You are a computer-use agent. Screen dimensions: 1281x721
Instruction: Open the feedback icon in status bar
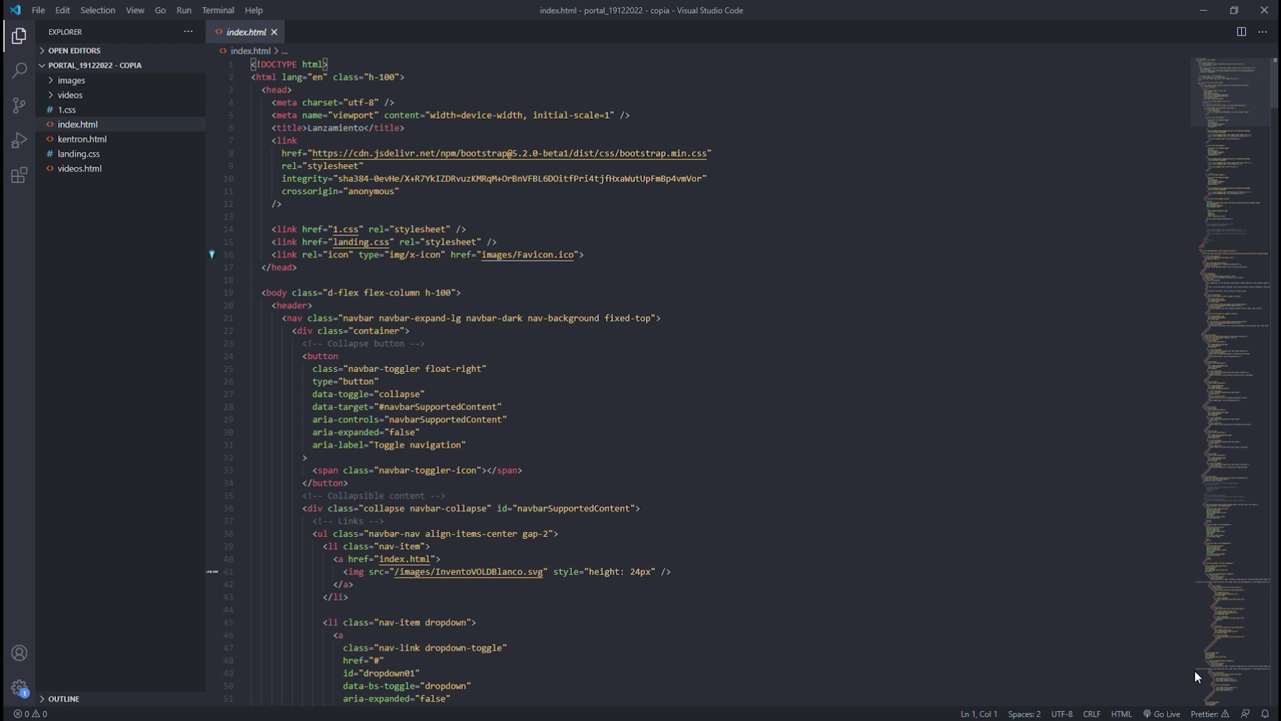tap(1245, 714)
